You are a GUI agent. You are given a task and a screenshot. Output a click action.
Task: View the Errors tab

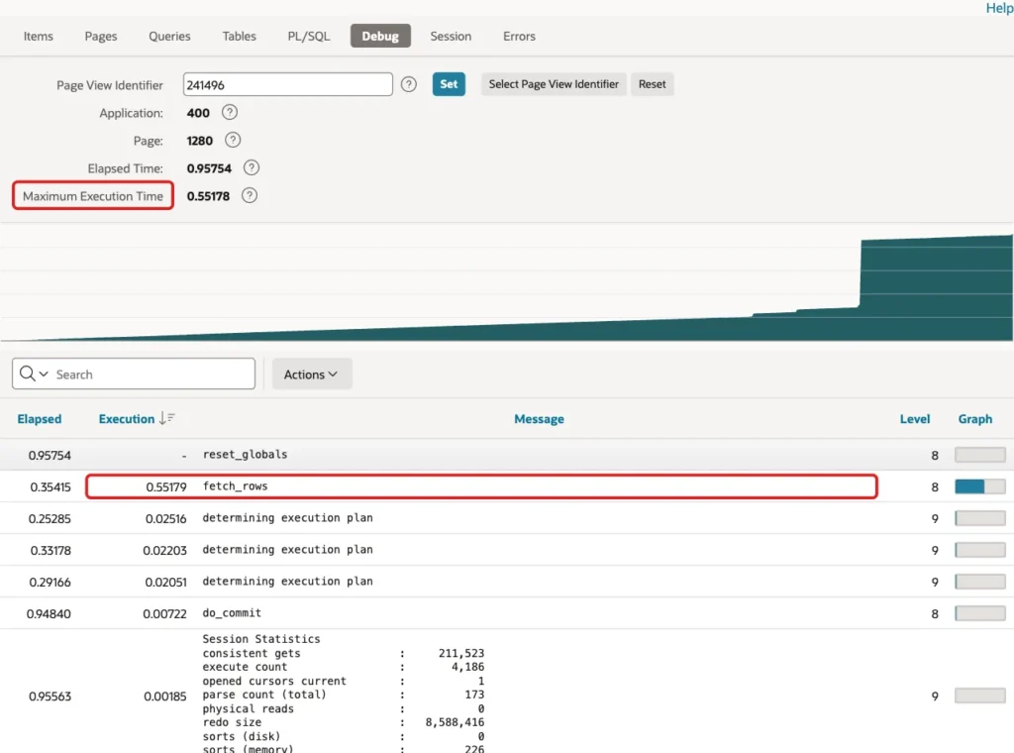[519, 37]
